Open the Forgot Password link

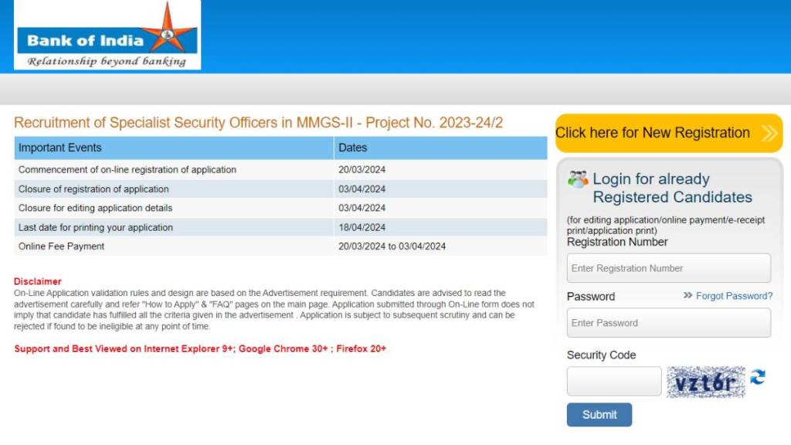[734, 296]
